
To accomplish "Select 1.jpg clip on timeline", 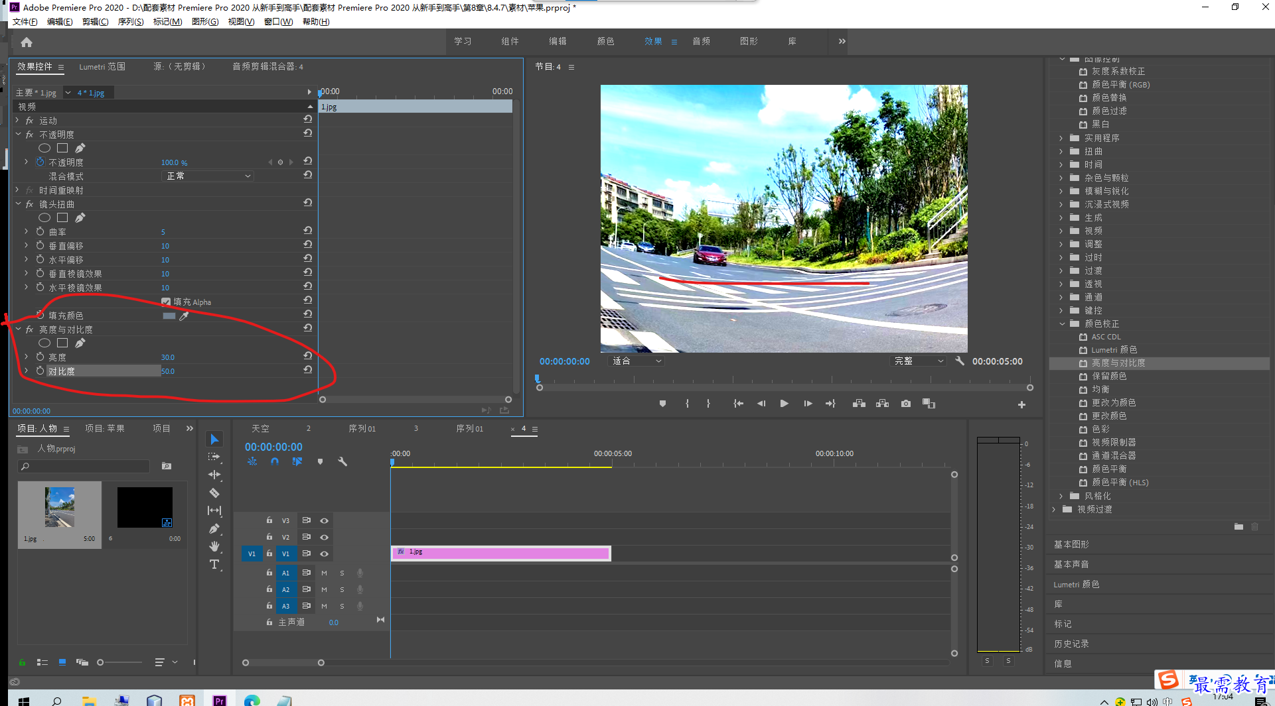I will coord(500,554).
